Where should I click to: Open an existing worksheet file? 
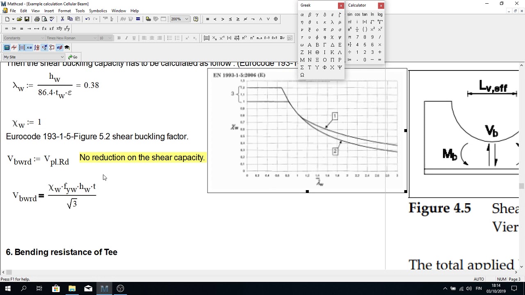point(20,19)
